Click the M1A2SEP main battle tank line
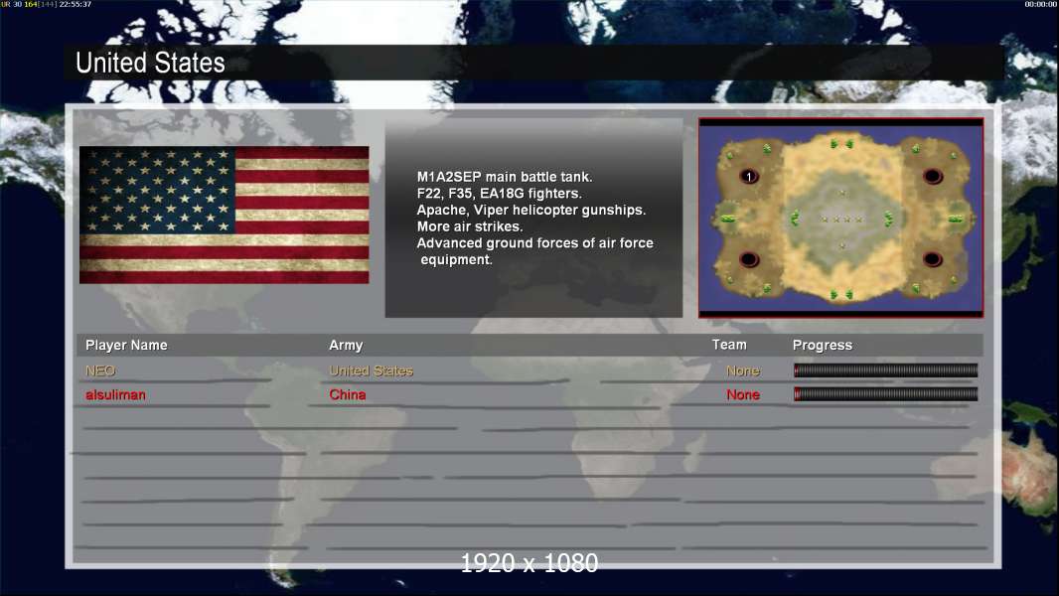Viewport: 1059px width, 596px height. click(505, 177)
